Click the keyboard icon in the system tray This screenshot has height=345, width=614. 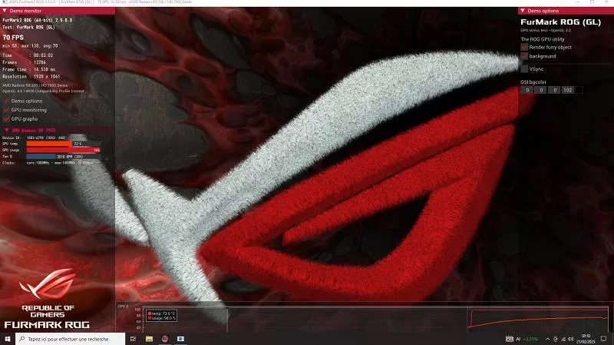coord(510,339)
